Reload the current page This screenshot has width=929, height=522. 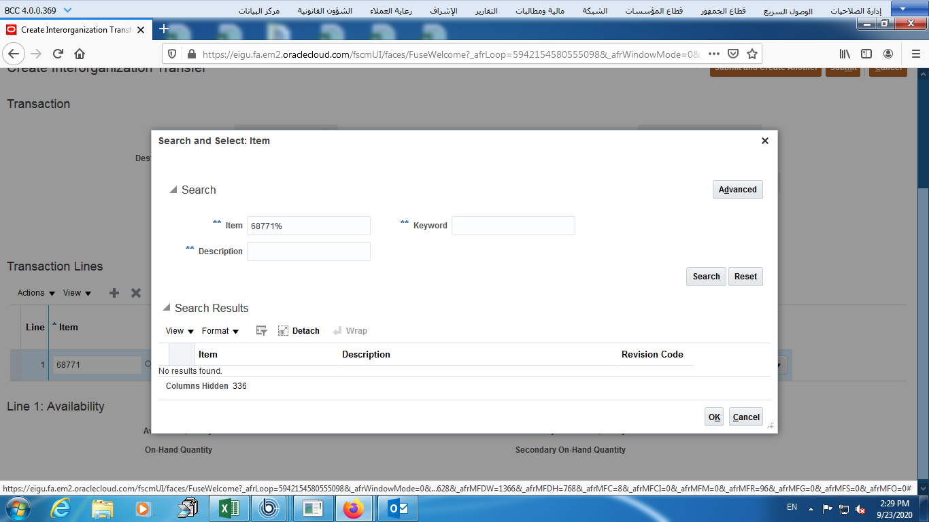coord(58,54)
